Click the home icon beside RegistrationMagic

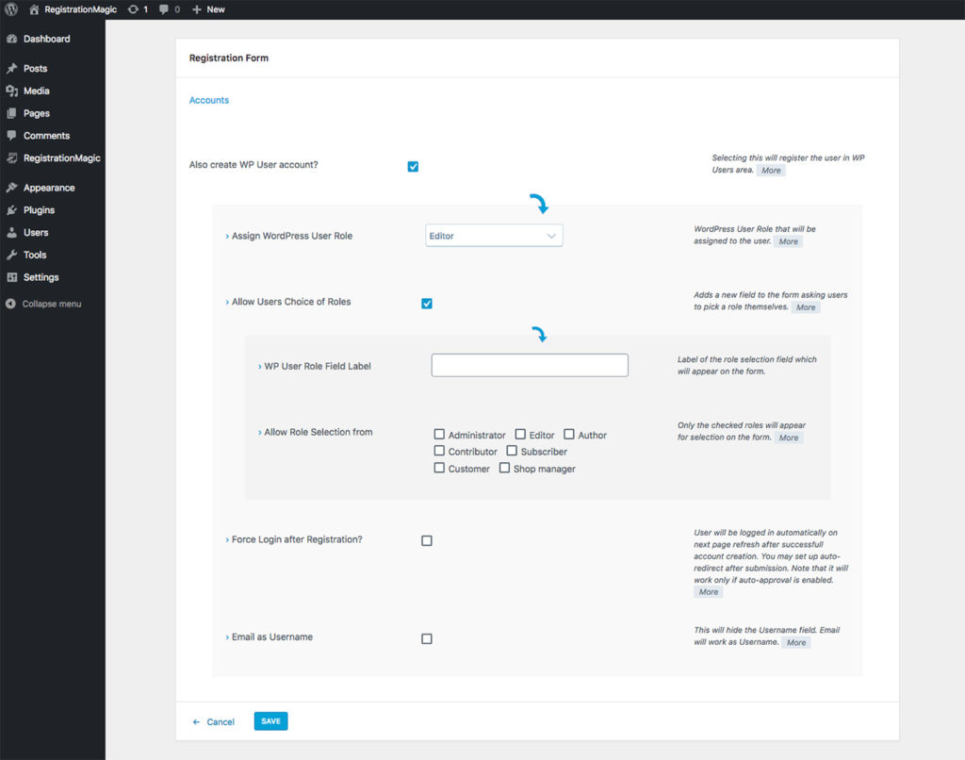point(35,9)
